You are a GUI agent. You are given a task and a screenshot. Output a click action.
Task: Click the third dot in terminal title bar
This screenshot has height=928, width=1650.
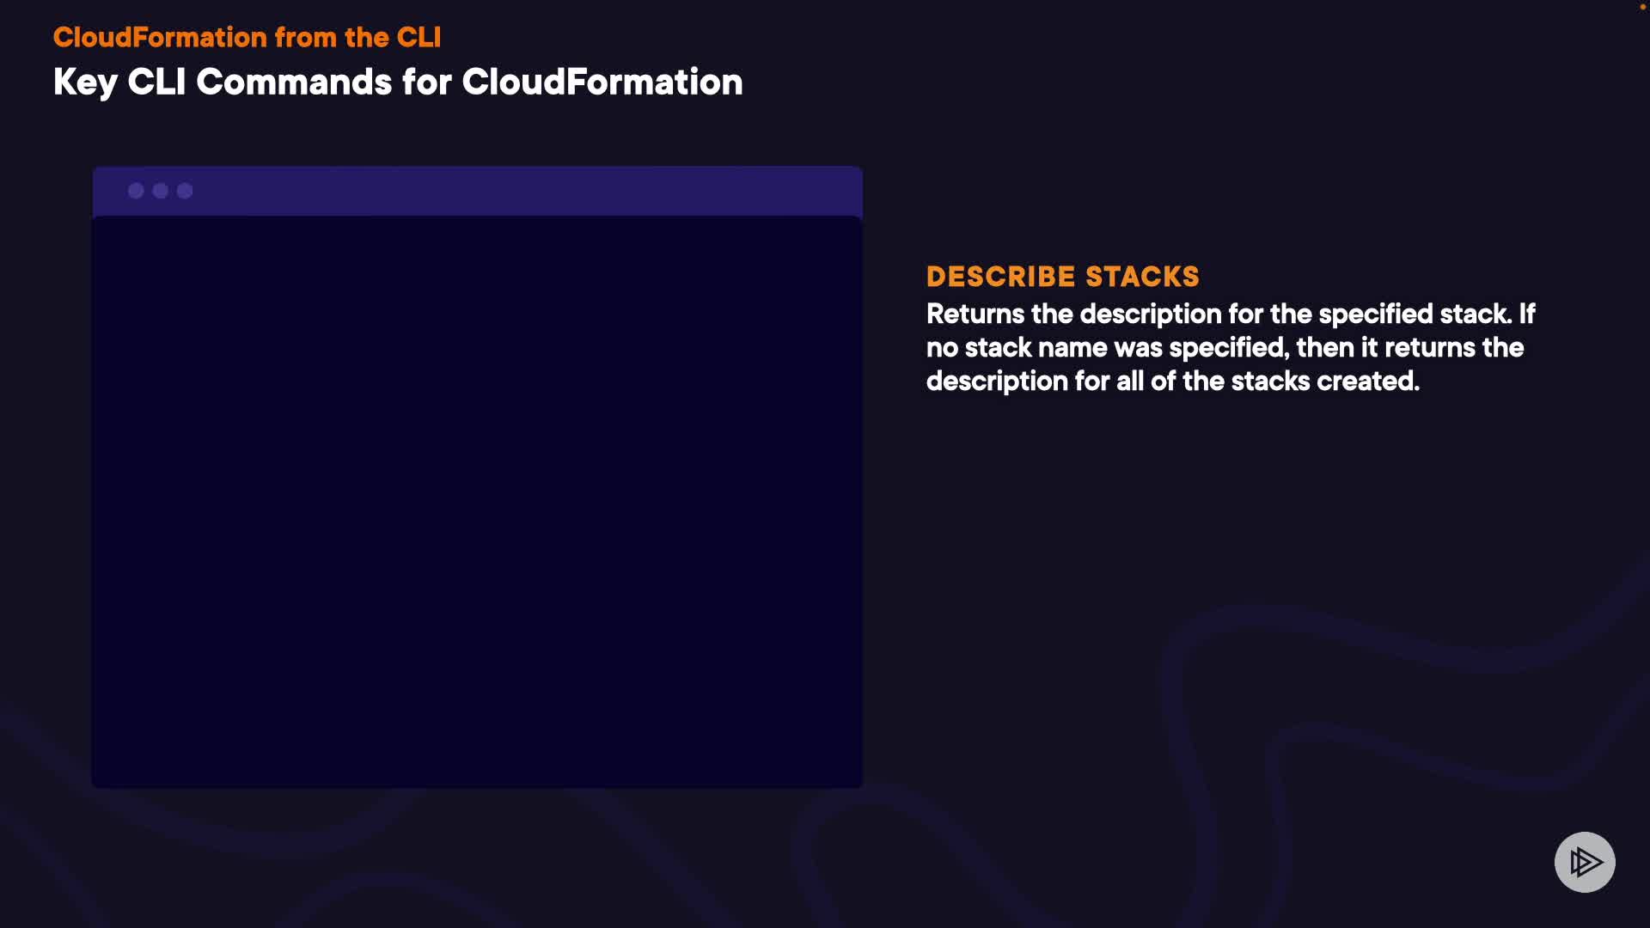point(185,191)
